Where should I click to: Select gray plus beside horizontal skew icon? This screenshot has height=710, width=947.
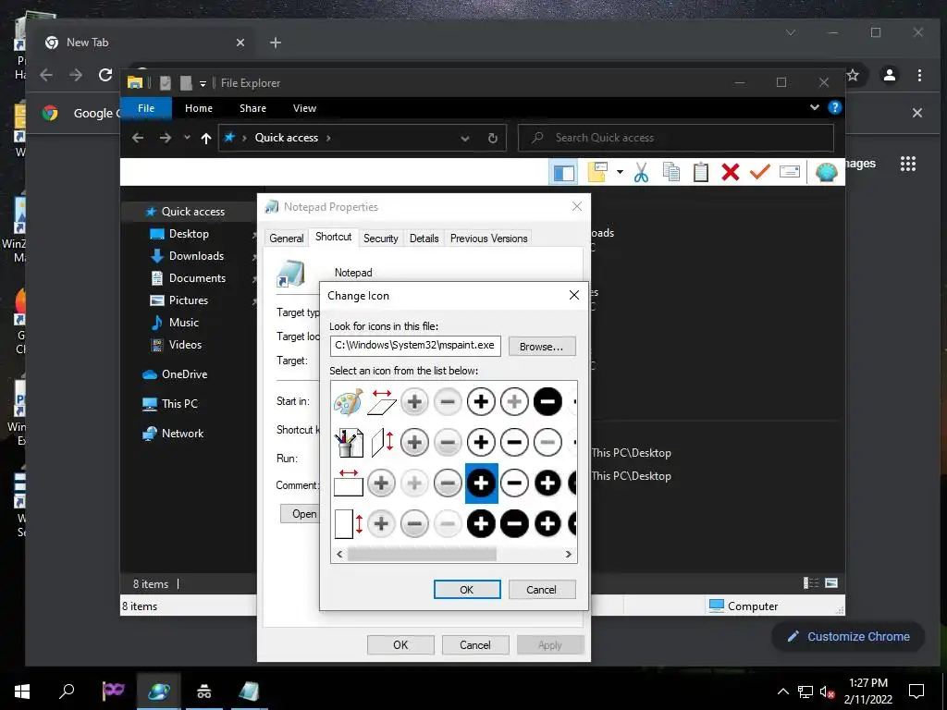click(415, 402)
